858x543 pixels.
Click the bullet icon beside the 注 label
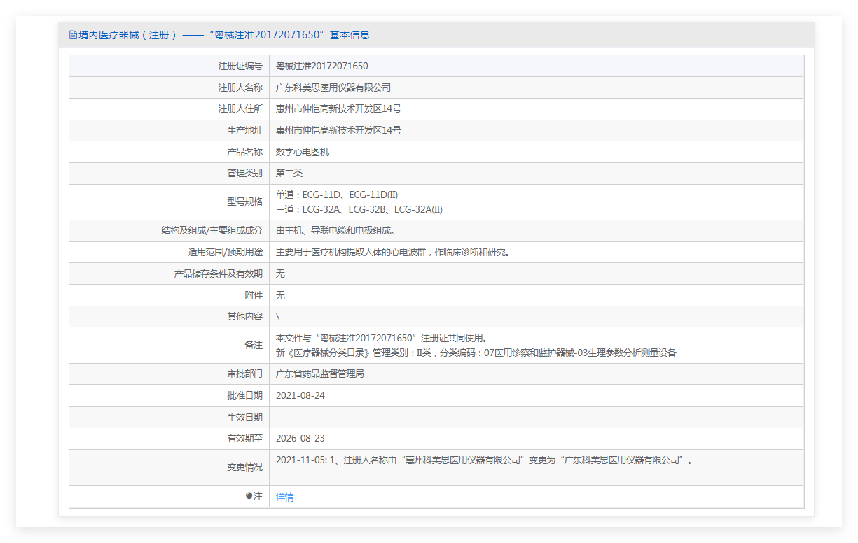(249, 496)
